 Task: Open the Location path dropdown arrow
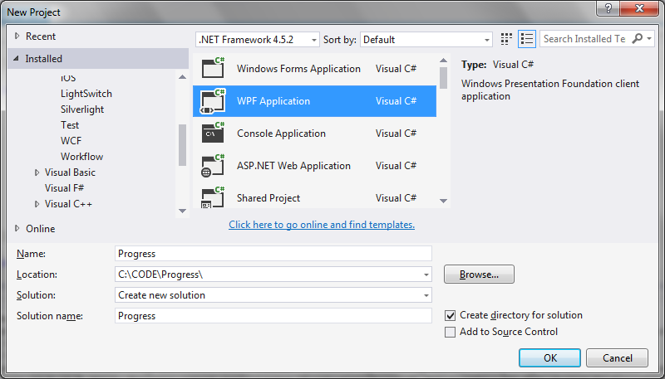(x=426, y=275)
